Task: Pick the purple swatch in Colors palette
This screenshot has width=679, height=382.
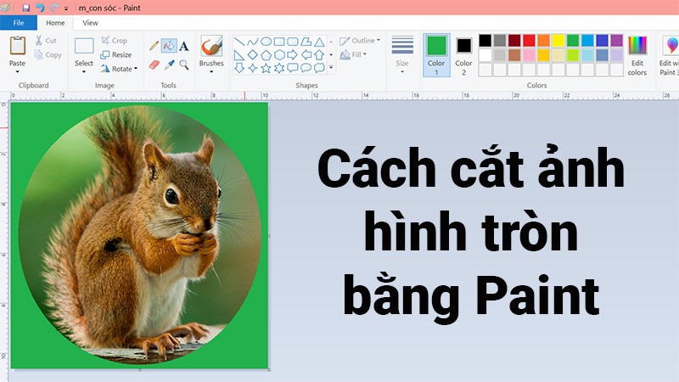Action: 617,41
